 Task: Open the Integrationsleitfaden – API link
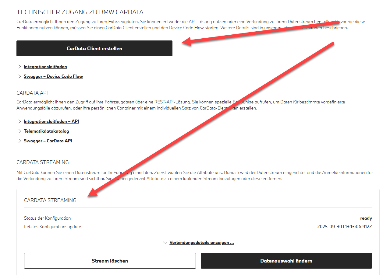pyautogui.click(x=51, y=121)
